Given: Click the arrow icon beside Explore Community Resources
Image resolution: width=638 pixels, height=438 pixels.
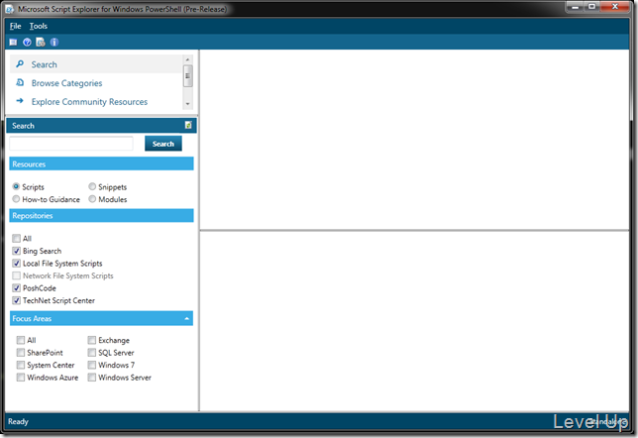Looking at the screenshot, I should pos(20,101).
